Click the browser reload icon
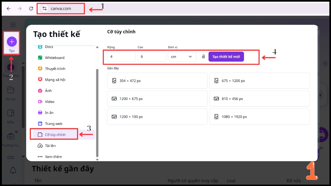 point(31,8)
